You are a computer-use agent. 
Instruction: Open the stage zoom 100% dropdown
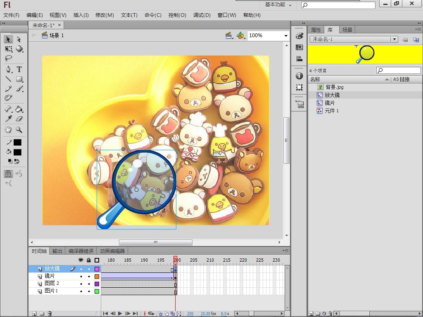[x=286, y=35]
